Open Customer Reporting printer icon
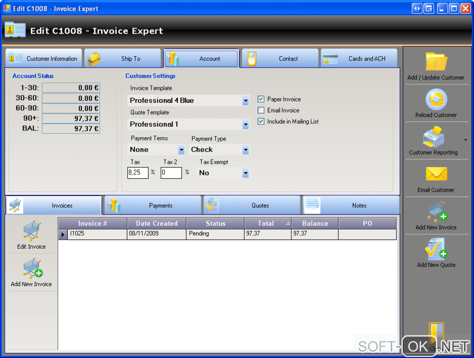474x358 pixels. point(434,136)
